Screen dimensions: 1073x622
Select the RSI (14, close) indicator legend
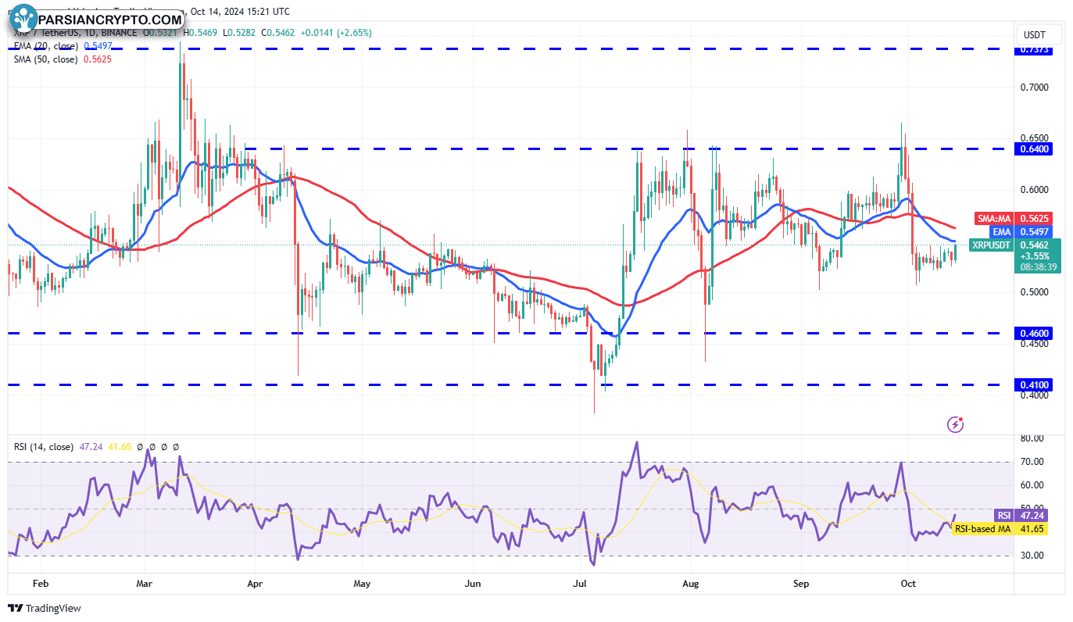click(x=44, y=447)
